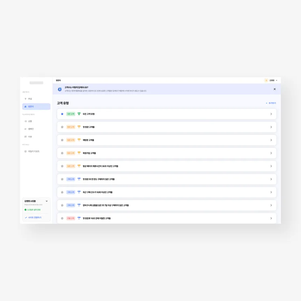Click orange funnel icon beside 재방문 고객들
Image resolution: width=301 pixels, height=301 pixels.
tap(79, 140)
